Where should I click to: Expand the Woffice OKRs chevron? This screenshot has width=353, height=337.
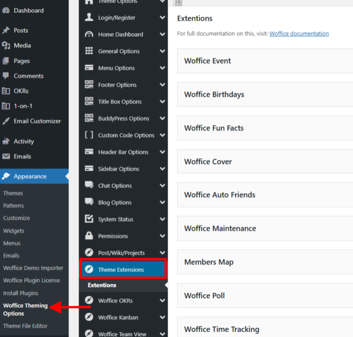[x=162, y=301]
